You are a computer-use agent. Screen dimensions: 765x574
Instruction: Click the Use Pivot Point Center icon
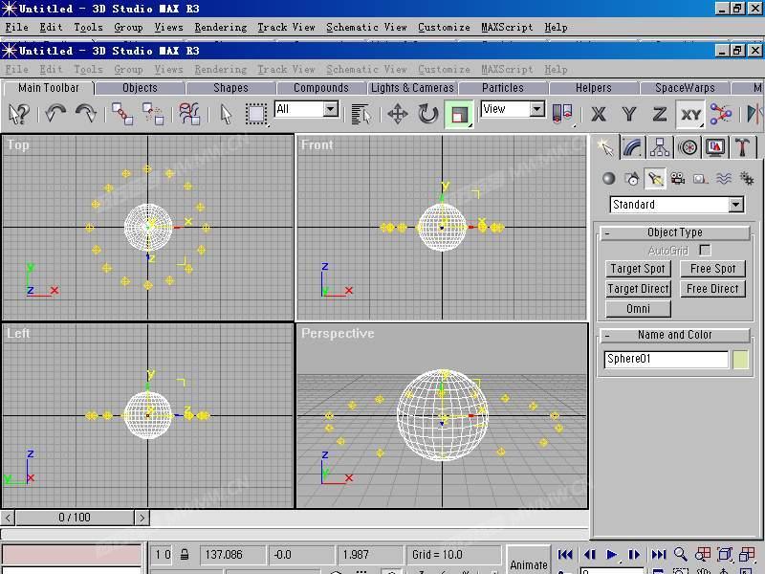[562, 114]
